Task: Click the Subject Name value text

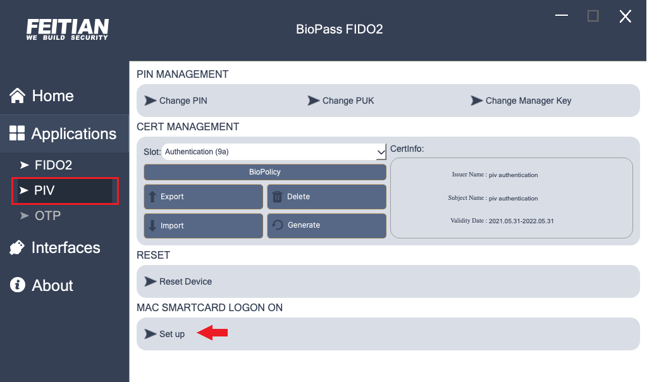Action: [514, 199]
